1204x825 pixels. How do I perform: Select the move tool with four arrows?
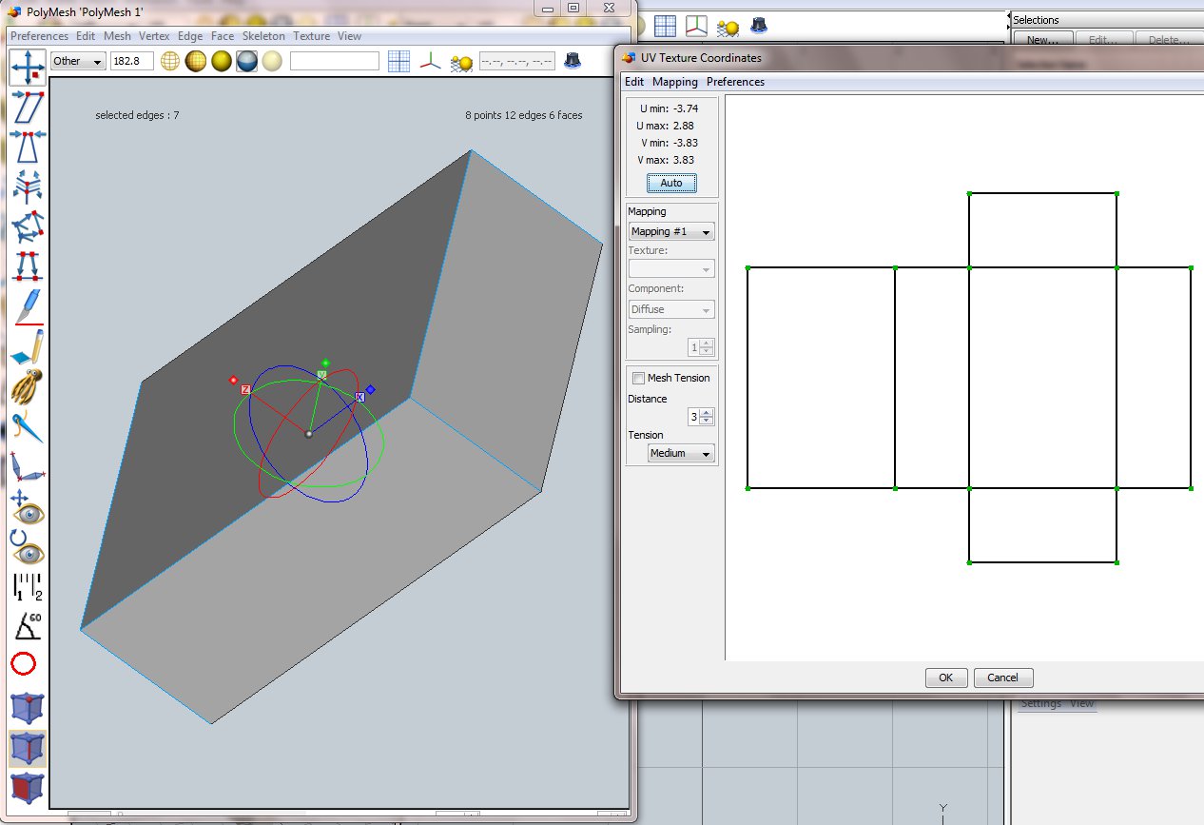pos(28,67)
